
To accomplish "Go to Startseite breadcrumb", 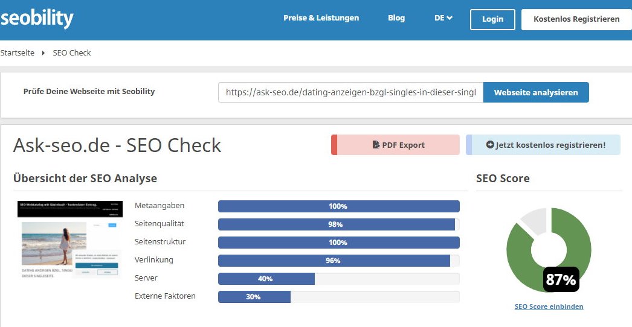I will click(x=18, y=52).
